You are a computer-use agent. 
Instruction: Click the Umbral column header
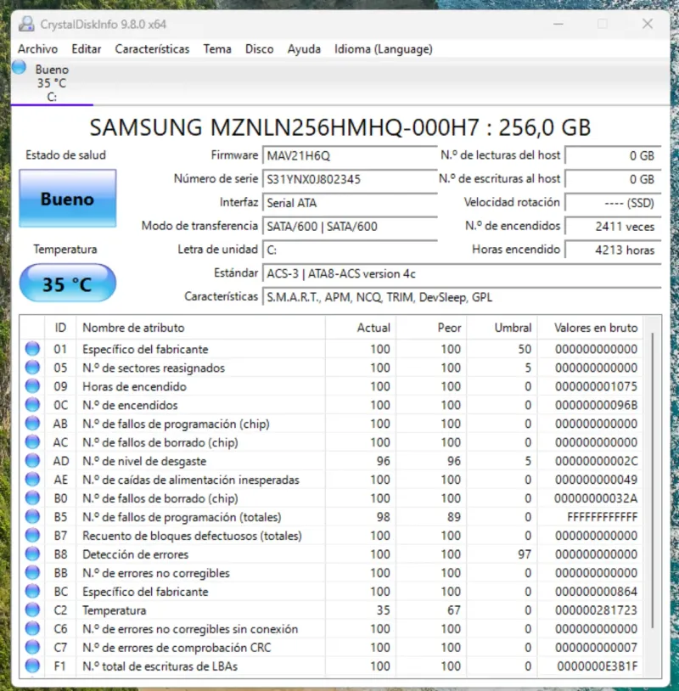coord(502,328)
